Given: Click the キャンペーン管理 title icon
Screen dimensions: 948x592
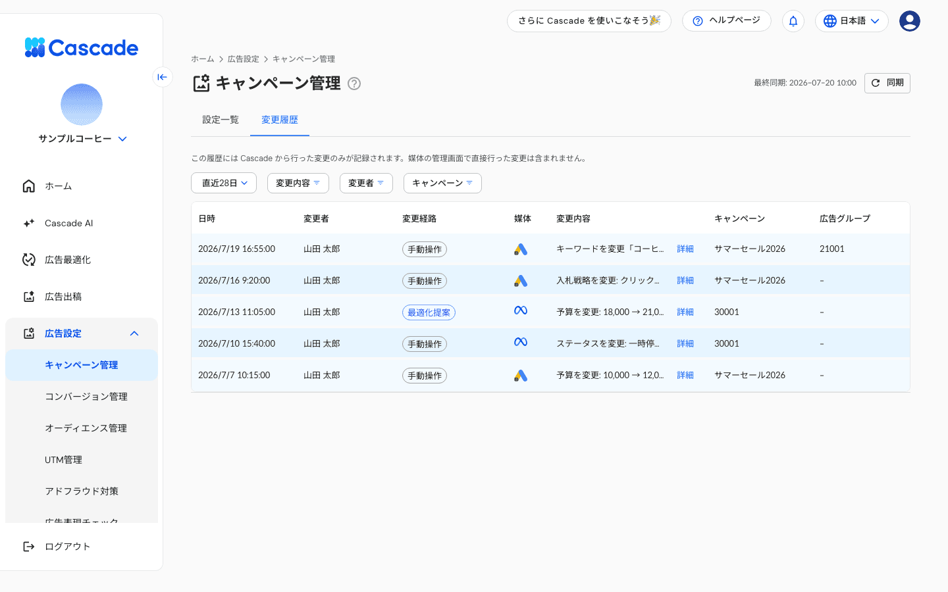Looking at the screenshot, I should [201, 84].
